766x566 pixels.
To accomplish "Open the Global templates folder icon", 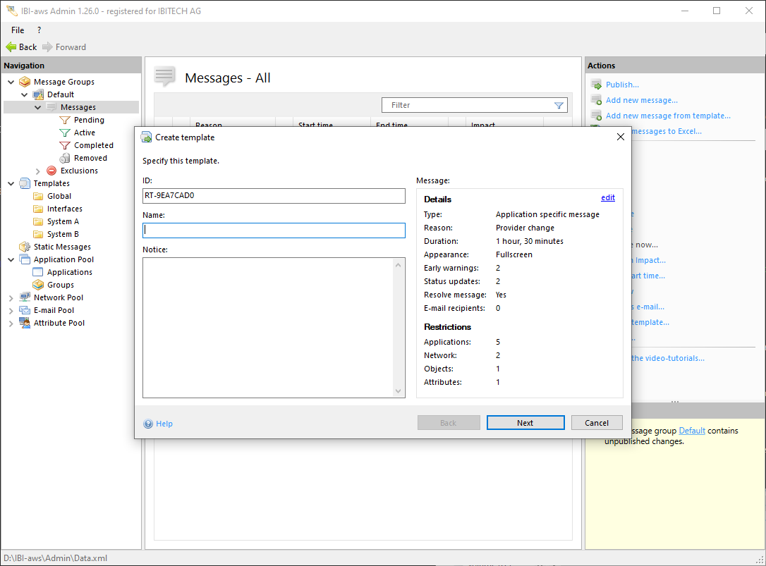I will (x=38, y=196).
